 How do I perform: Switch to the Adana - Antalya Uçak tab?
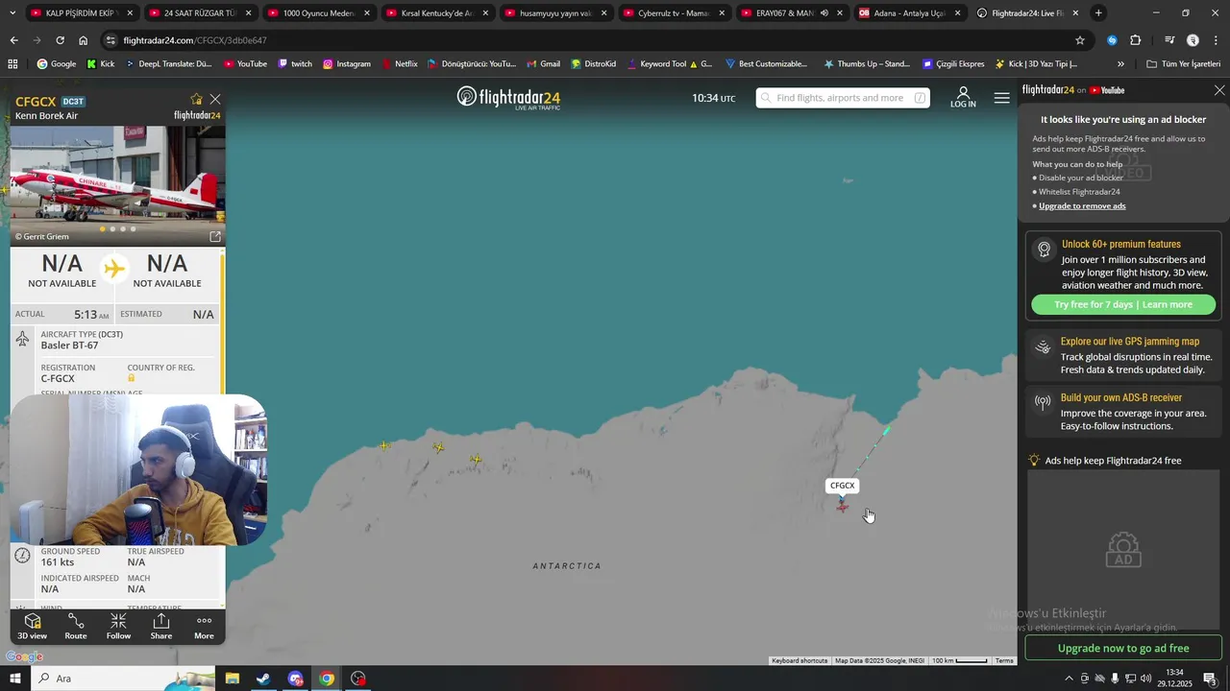(x=909, y=13)
